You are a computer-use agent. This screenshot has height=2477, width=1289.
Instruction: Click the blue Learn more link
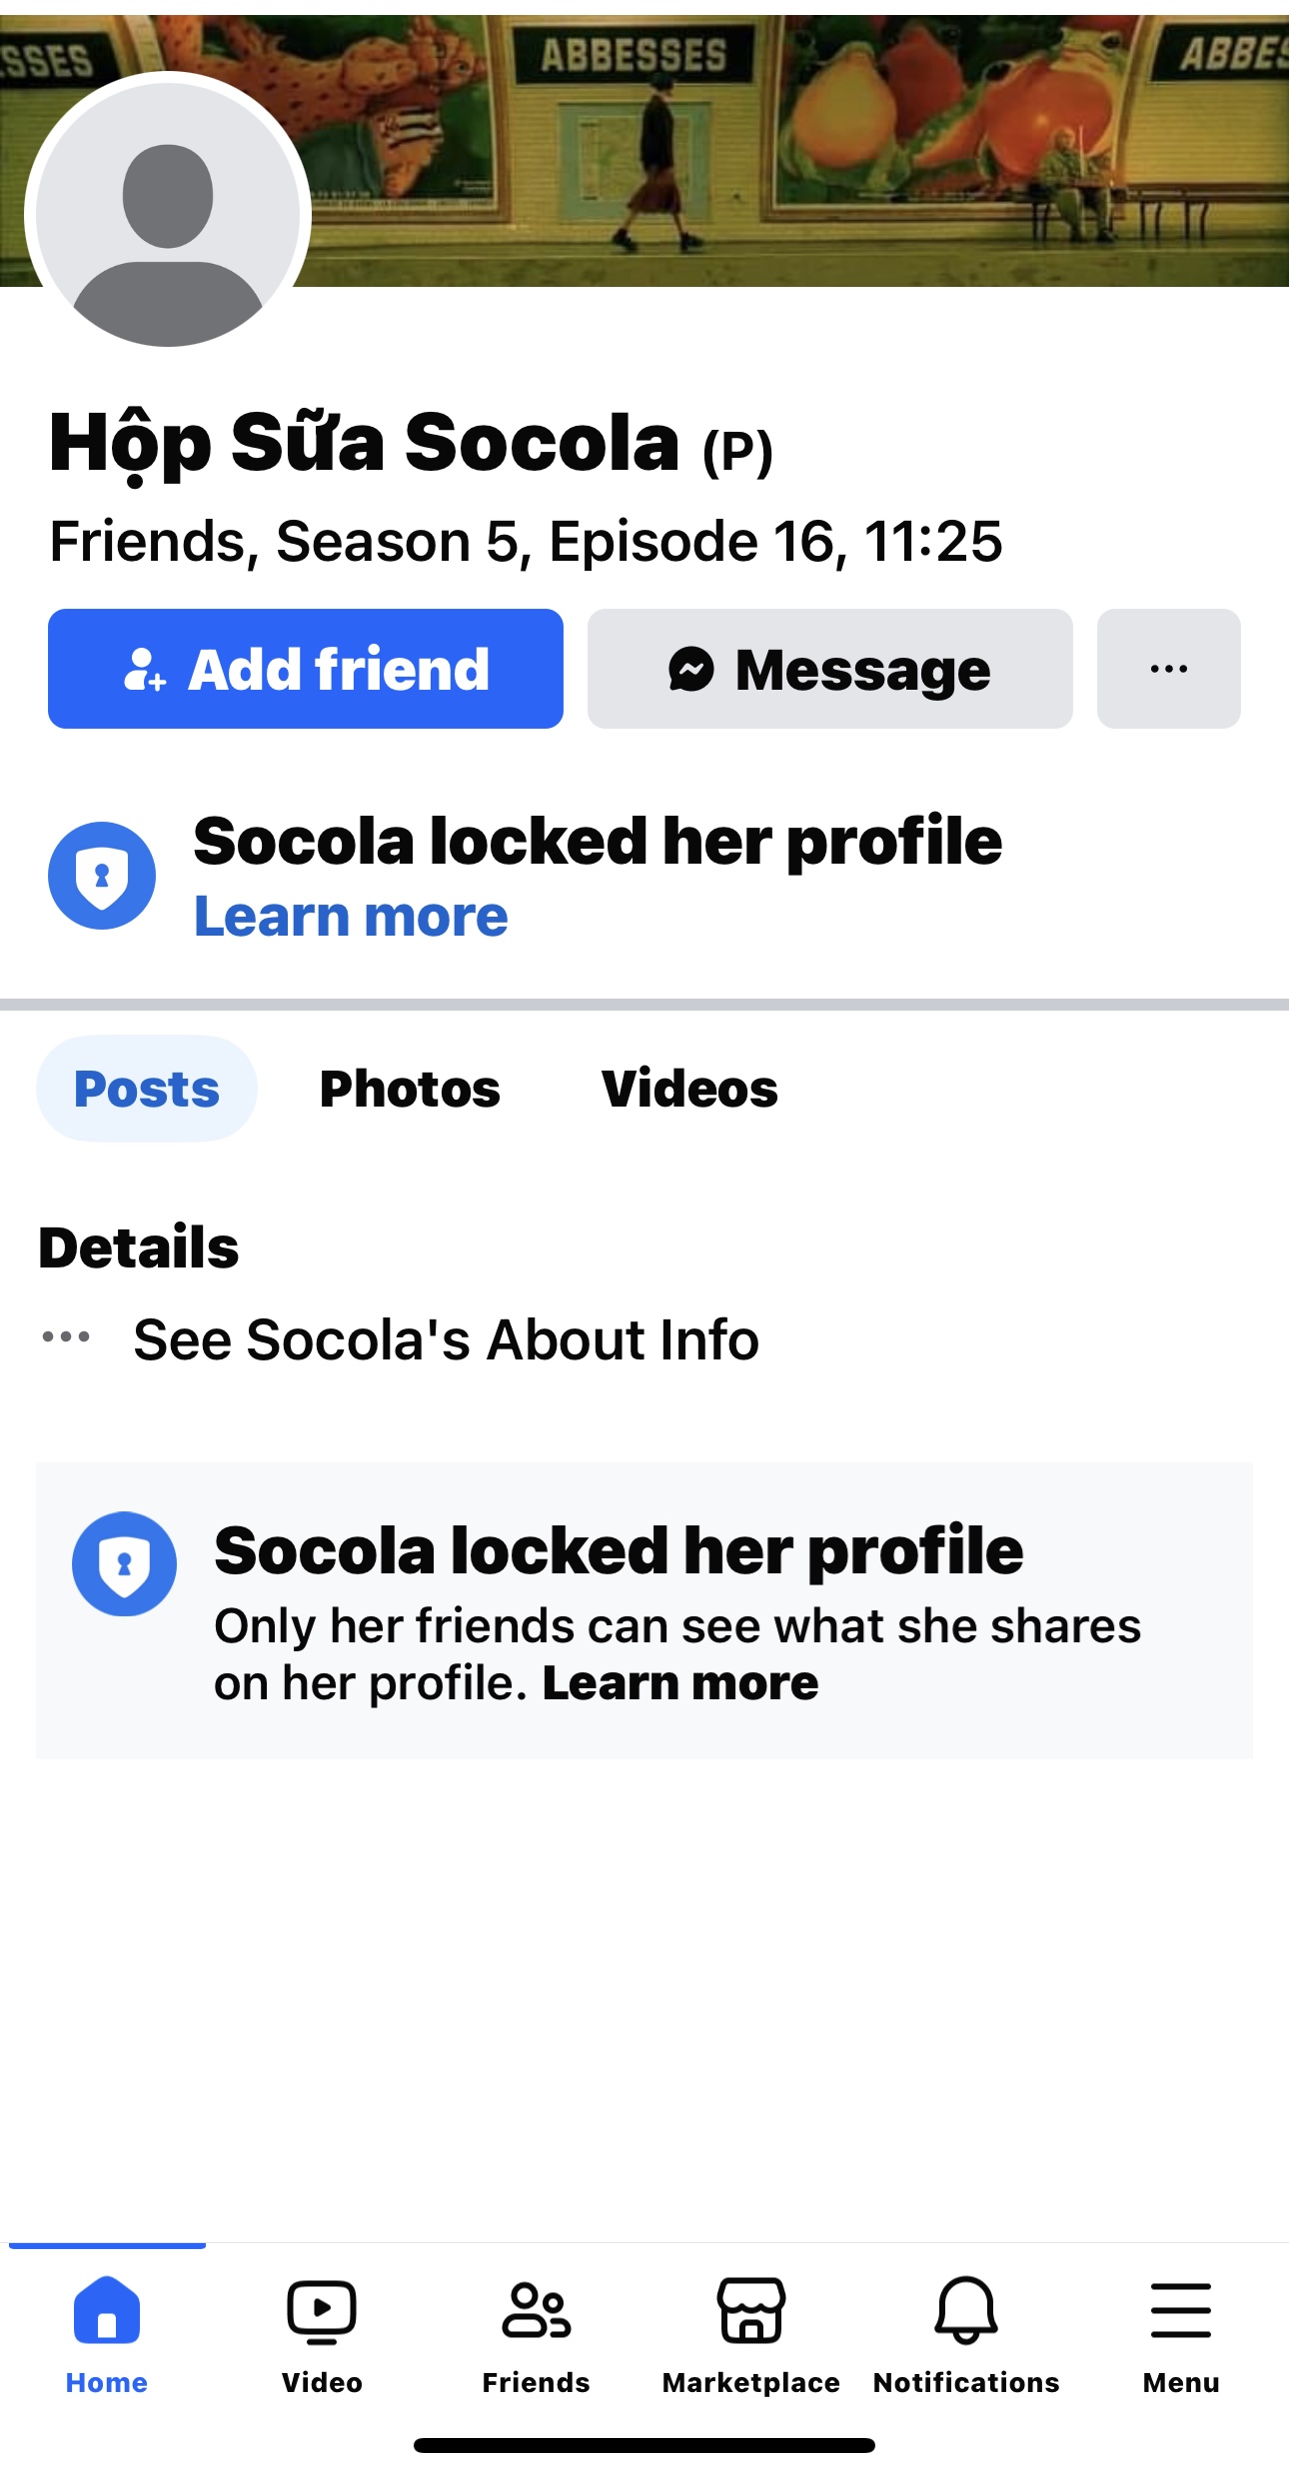(351, 917)
